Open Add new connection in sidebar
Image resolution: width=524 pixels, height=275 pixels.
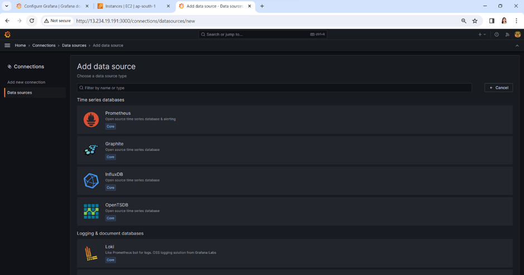(x=26, y=82)
